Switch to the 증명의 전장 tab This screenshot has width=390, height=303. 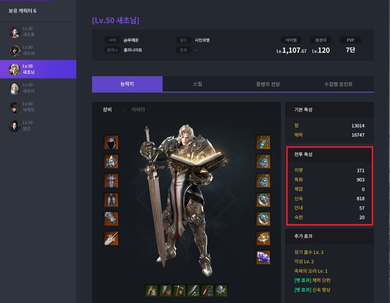(268, 84)
